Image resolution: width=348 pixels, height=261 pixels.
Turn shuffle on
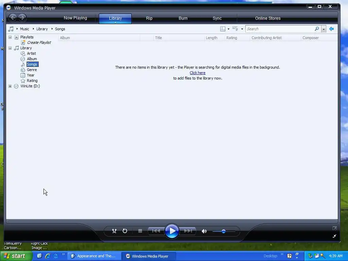pyautogui.click(x=114, y=231)
